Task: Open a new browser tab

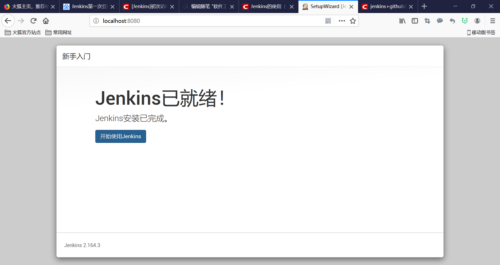Action: coord(424,6)
